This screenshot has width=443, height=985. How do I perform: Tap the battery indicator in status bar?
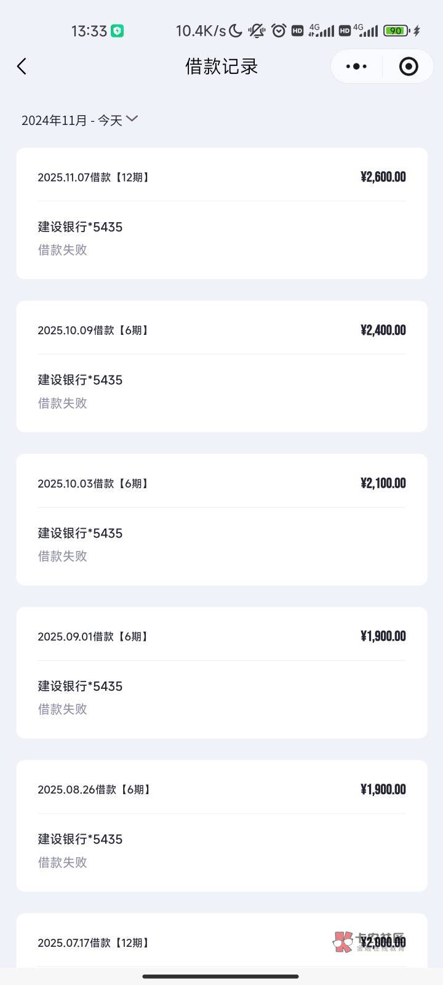click(x=396, y=31)
